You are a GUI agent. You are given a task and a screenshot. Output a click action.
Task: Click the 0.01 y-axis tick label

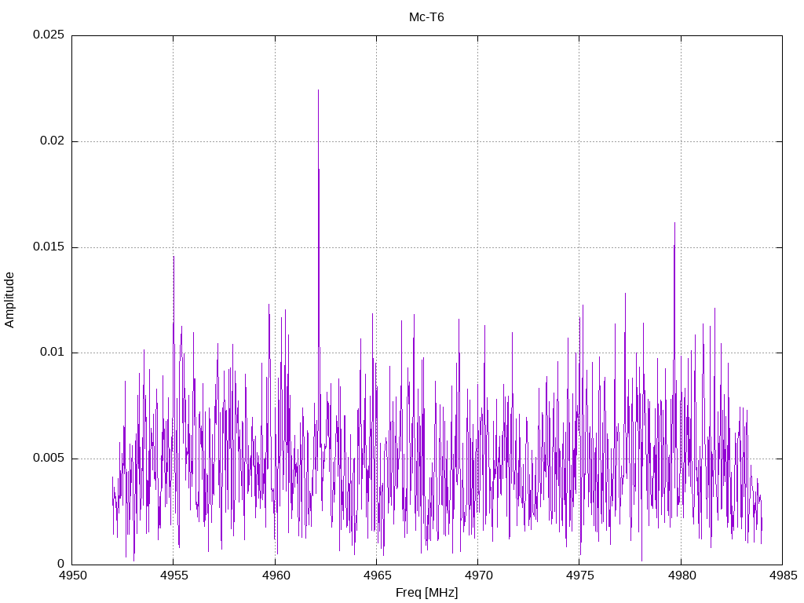click(x=53, y=352)
